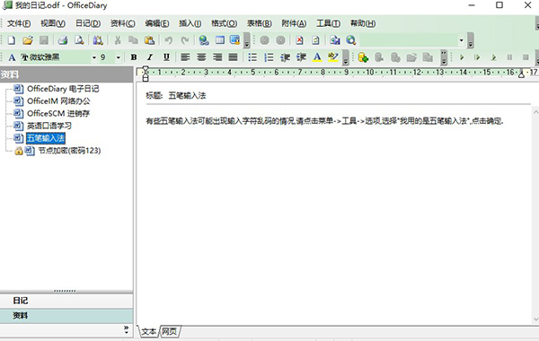The width and height of the screenshot is (539, 341).
Task: Click the page refresh icon
Action: (315, 40)
